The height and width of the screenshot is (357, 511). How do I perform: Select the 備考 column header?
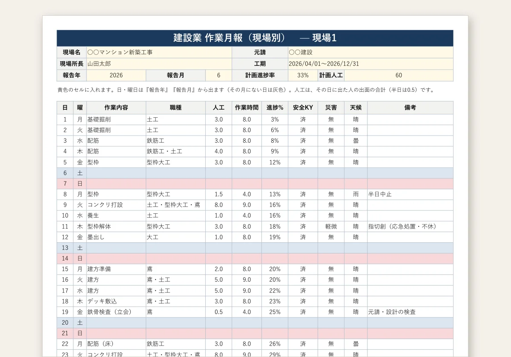click(410, 108)
